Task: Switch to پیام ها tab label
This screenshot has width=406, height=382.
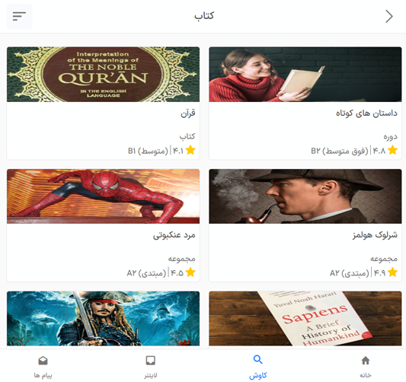Action: click(43, 375)
